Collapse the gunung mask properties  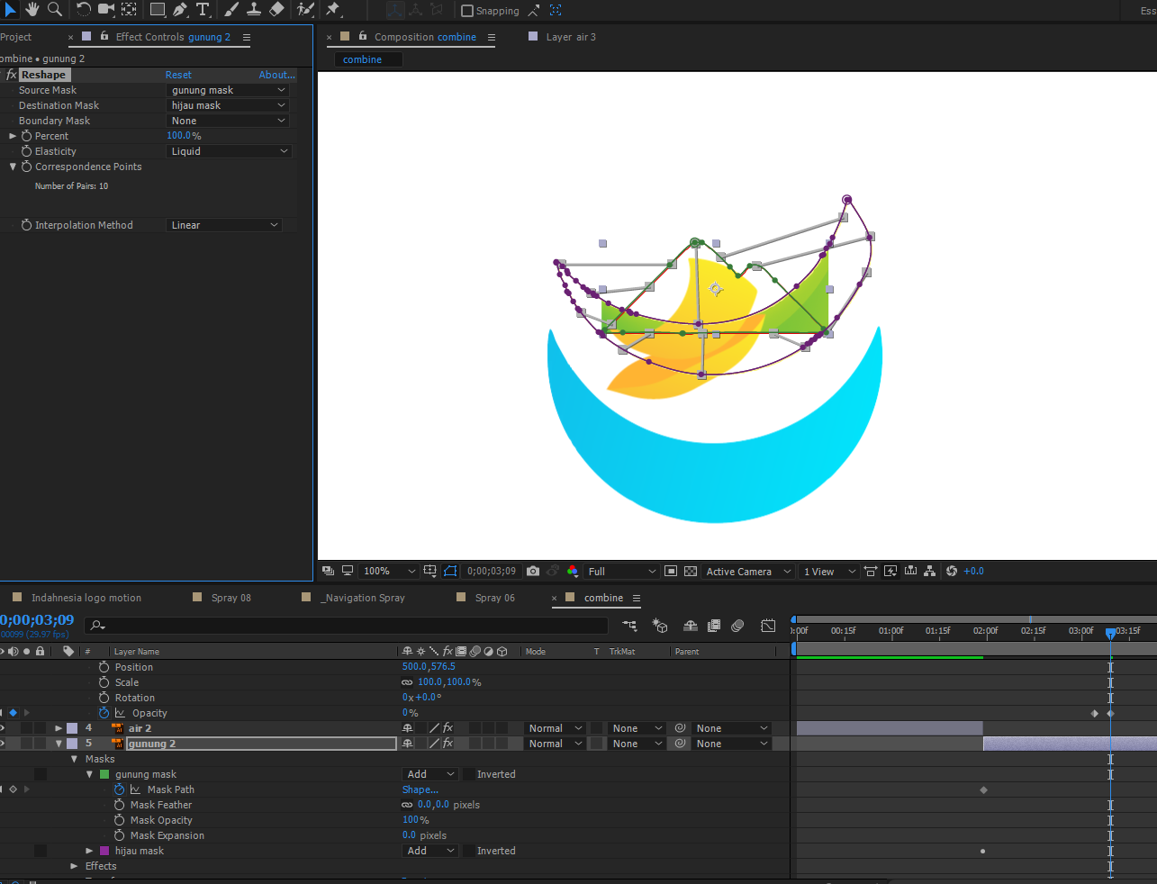pos(89,774)
